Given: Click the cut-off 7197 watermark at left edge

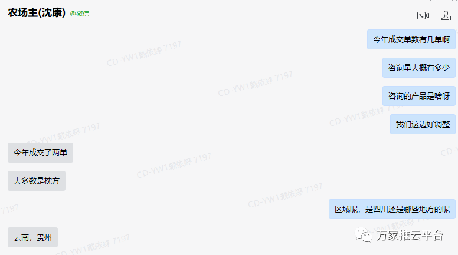Looking at the screenshot, I should tap(9, 209).
